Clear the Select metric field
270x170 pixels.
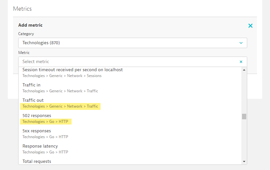pyautogui.click(x=241, y=62)
